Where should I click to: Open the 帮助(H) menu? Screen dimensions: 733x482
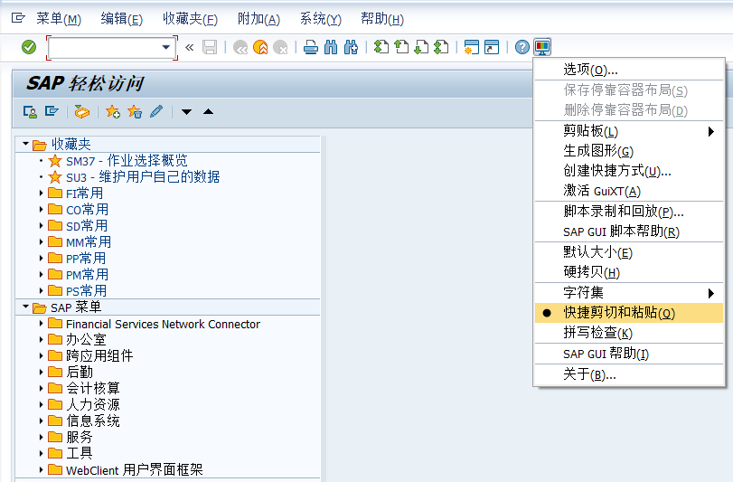(382, 19)
